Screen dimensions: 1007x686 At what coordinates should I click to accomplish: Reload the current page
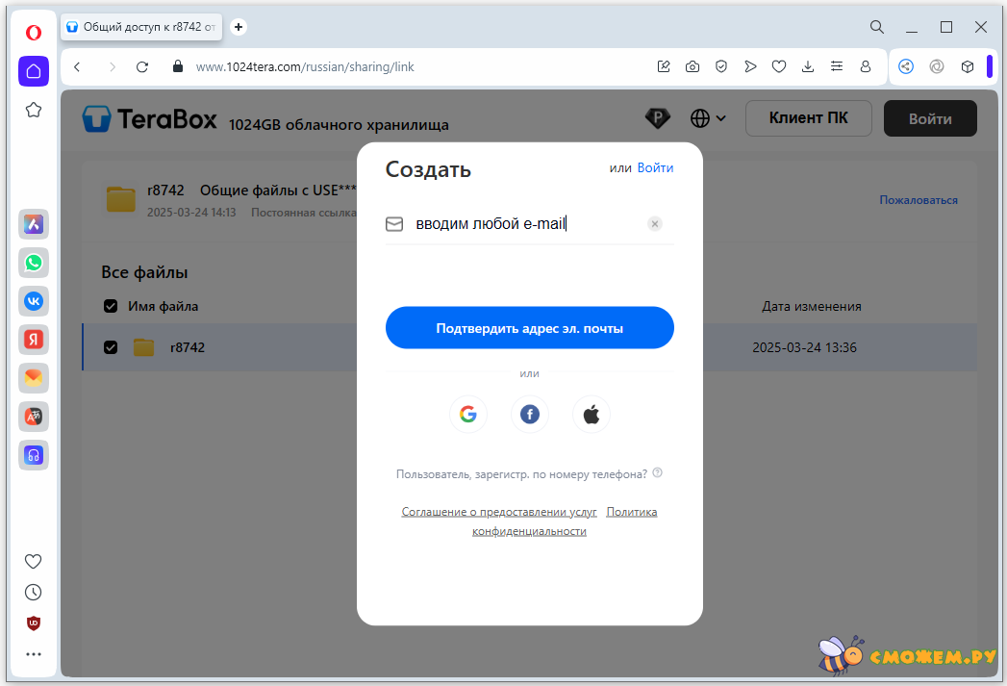pos(142,66)
